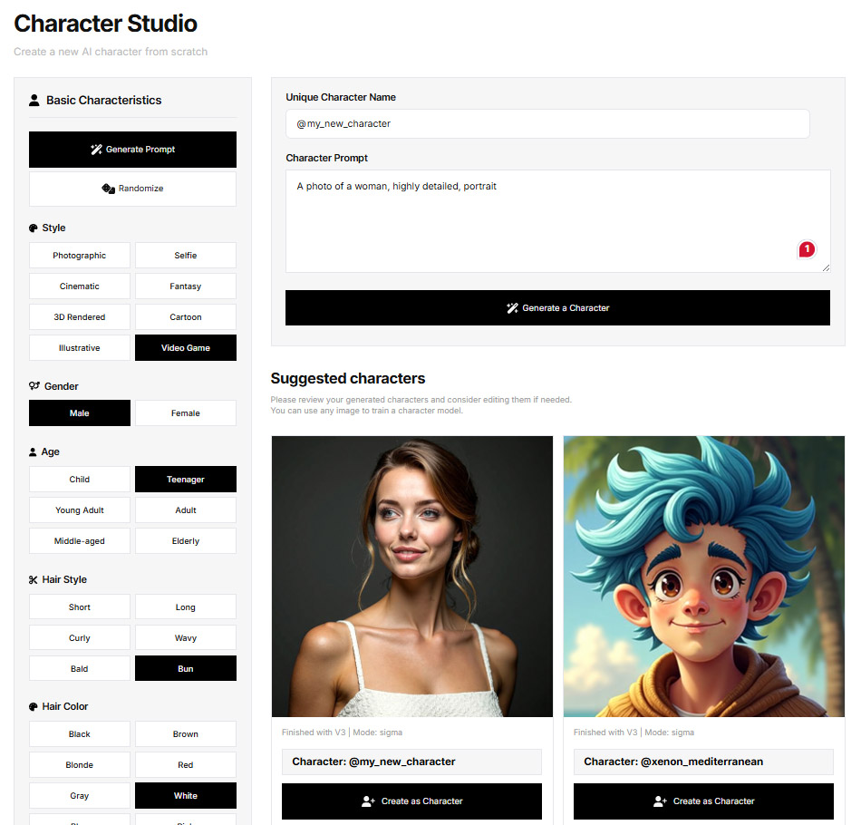Screen dimensions: 861x825
Task: Click the person icon next to Age
Action: click(34, 451)
